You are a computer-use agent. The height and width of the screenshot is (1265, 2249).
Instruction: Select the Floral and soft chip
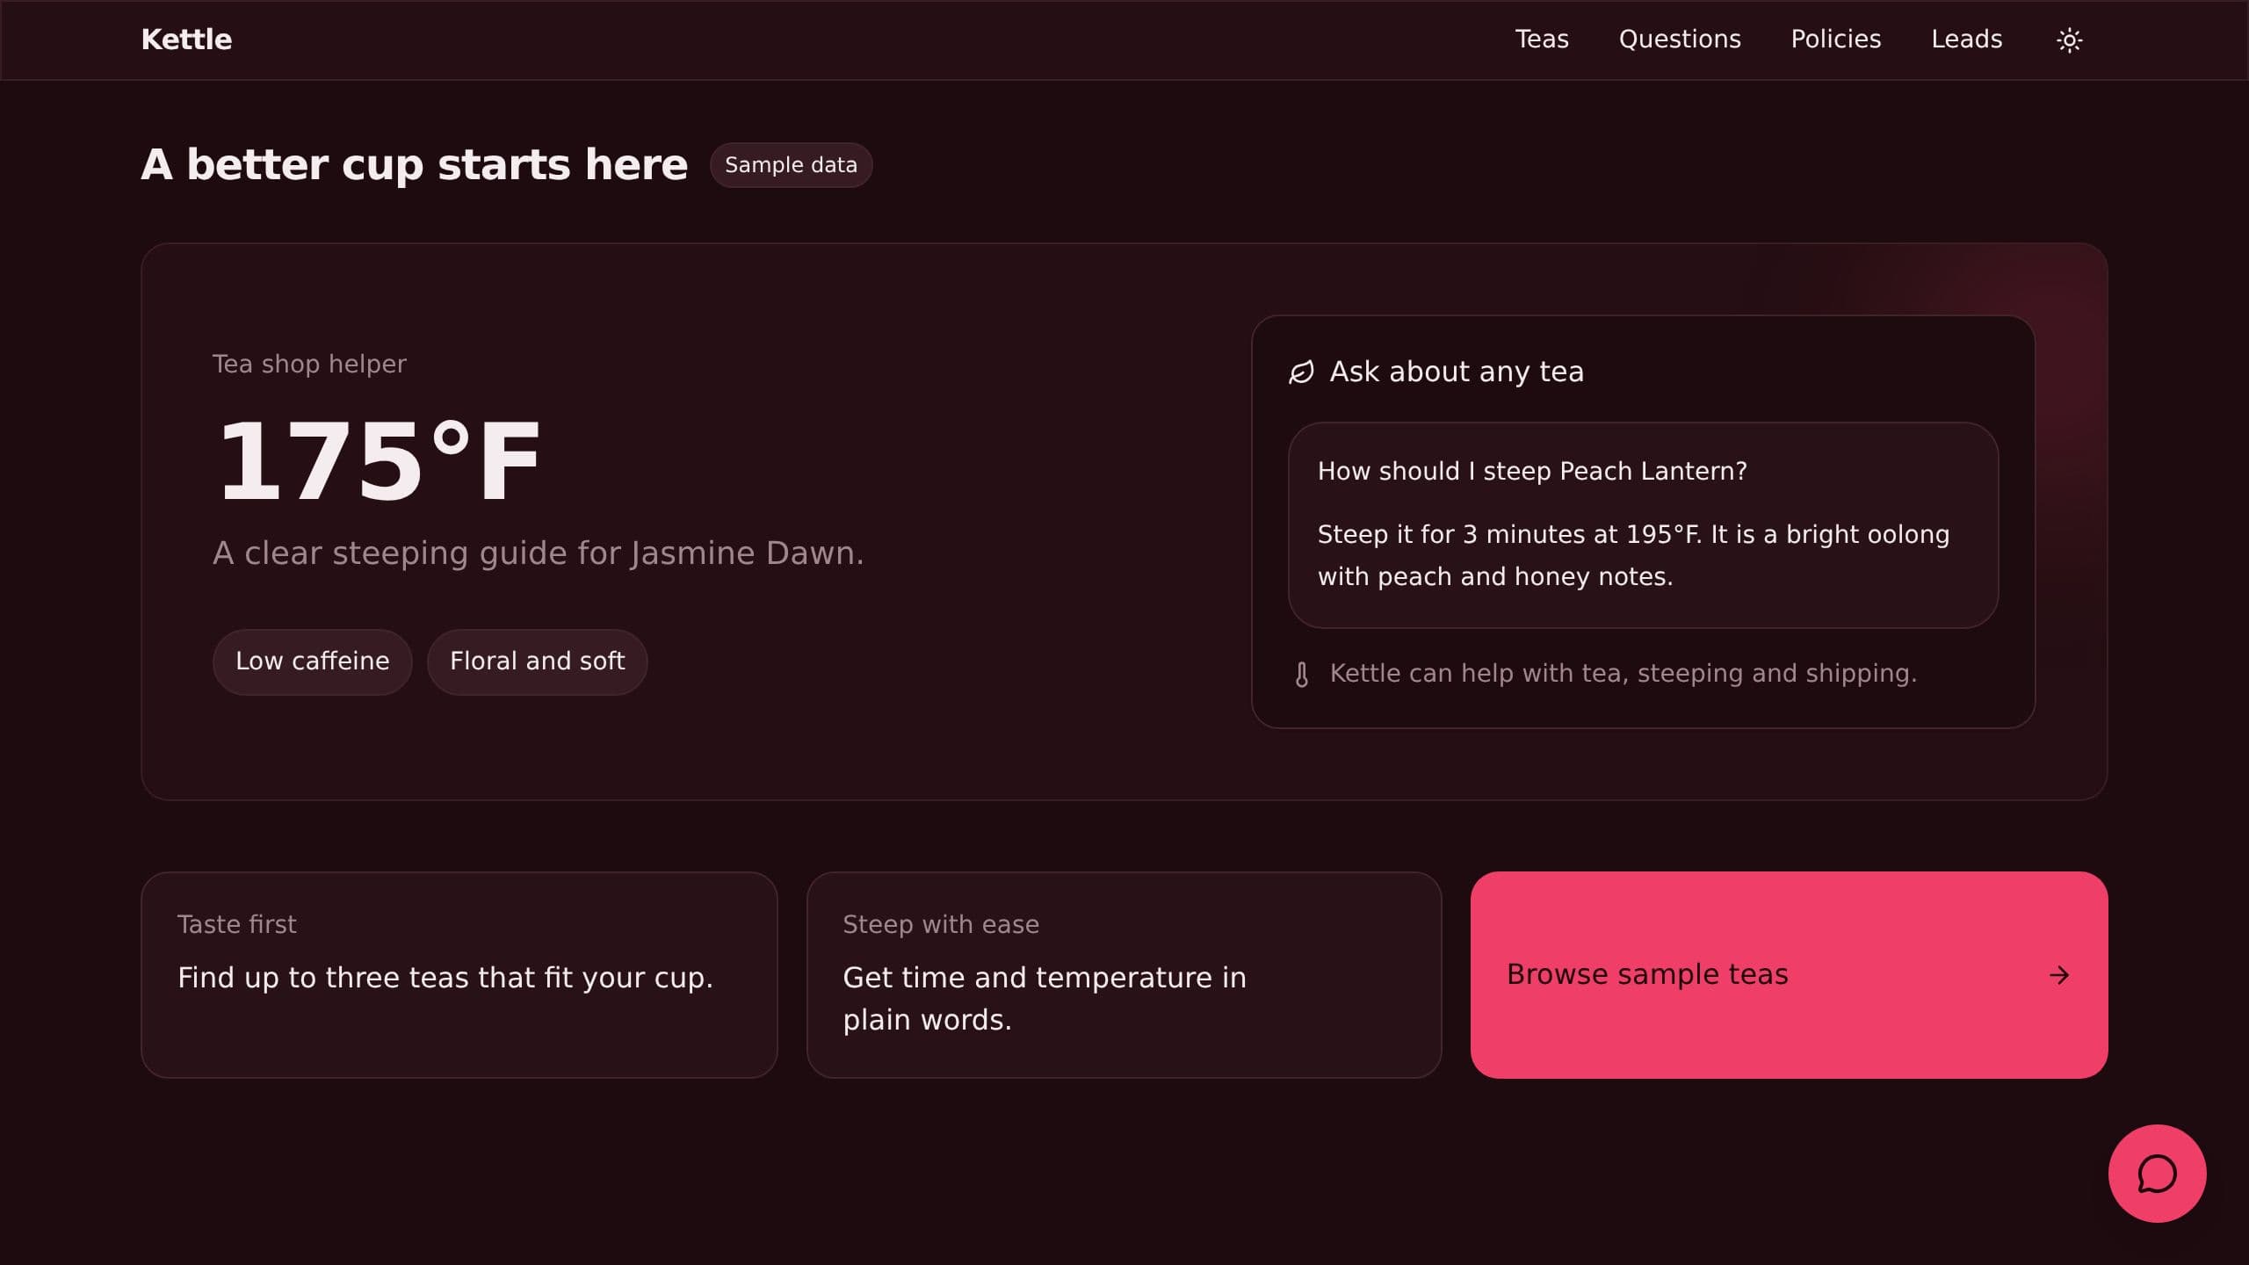pyautogui.click(x=537, y=661)
